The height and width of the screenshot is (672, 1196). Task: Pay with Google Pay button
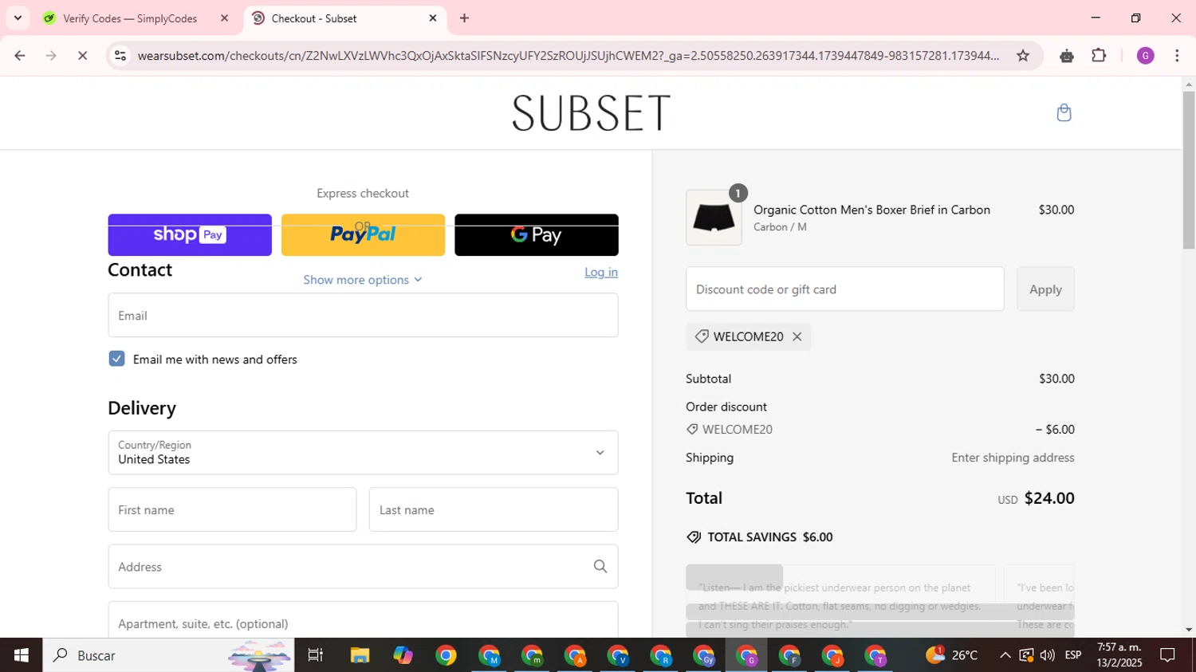click(x=537, y=234)
